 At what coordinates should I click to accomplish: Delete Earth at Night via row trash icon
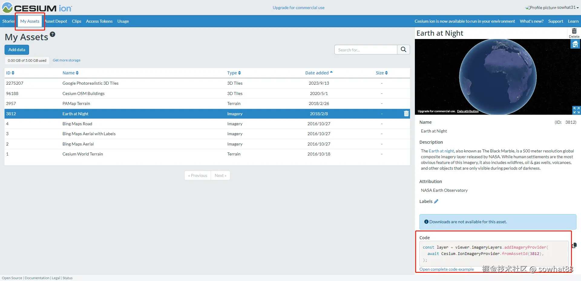(x=406, y=114)
